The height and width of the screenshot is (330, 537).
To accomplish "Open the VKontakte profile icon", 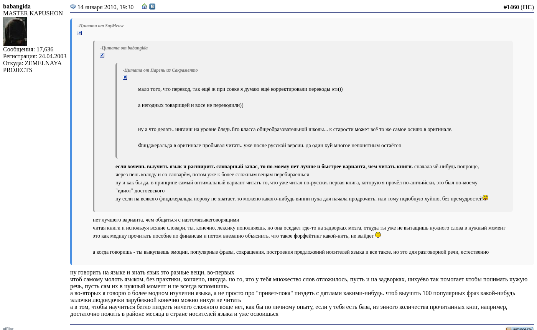I will click(x=152, y=7).
